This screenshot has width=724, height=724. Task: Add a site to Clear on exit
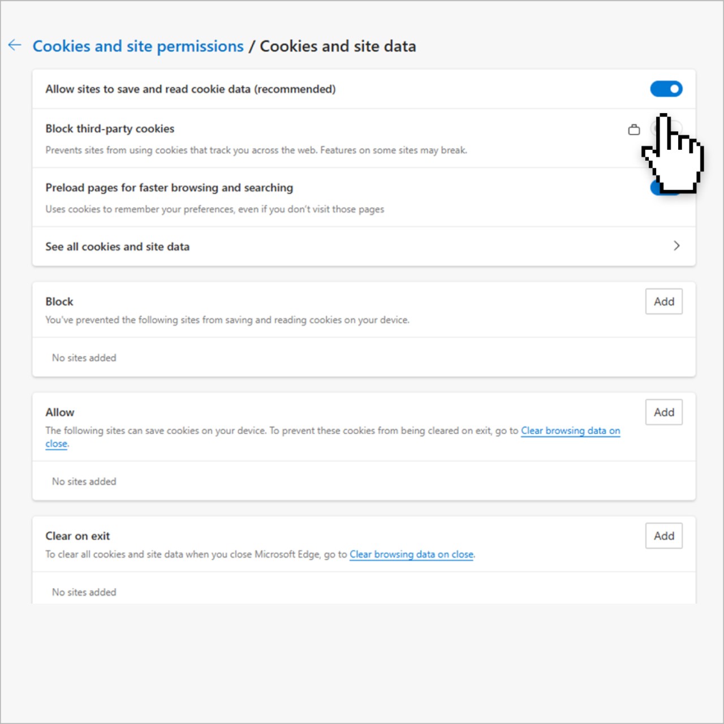tap(664, 536)
